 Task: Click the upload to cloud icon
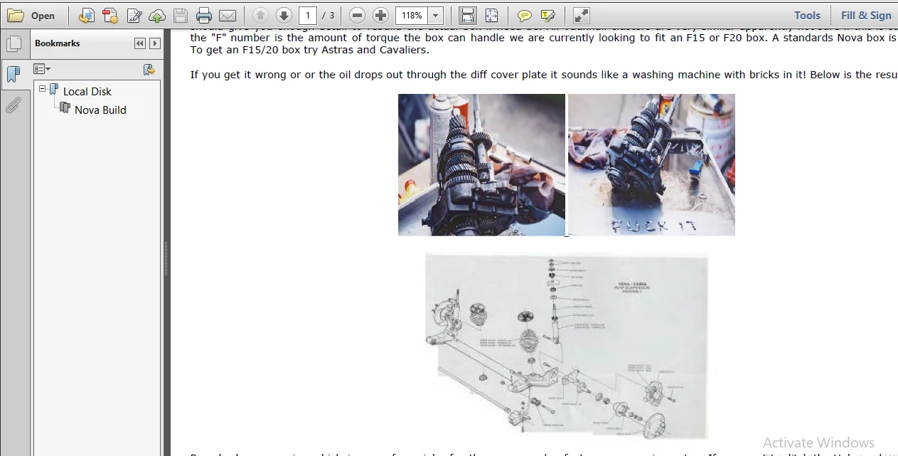pos(157,15)
